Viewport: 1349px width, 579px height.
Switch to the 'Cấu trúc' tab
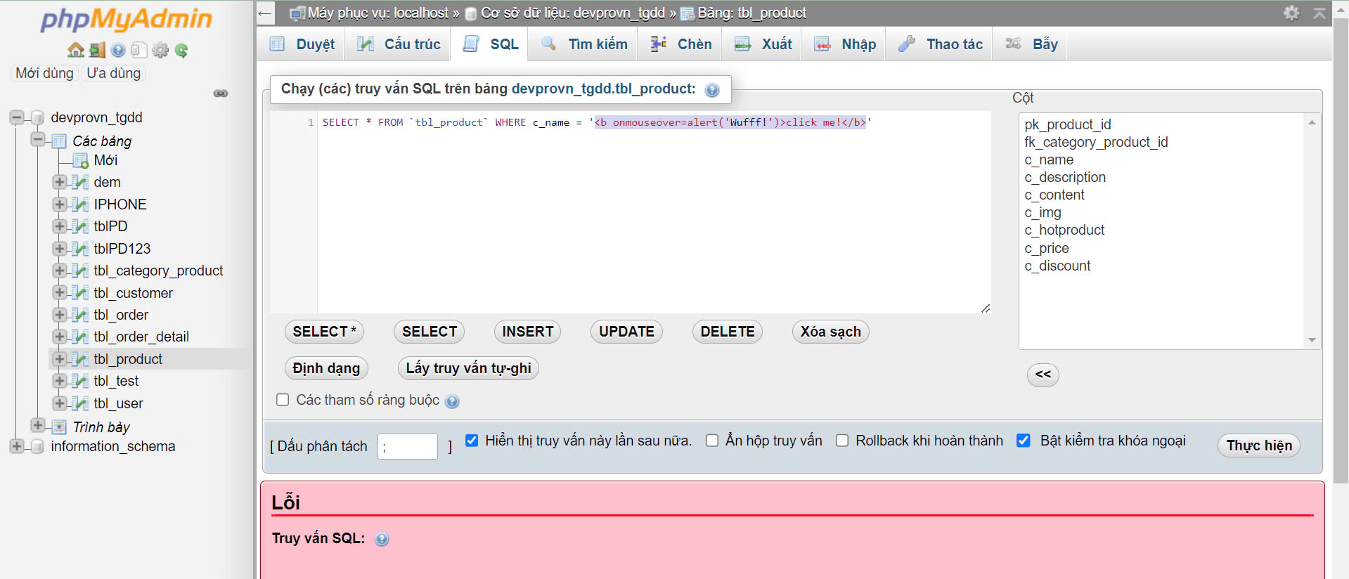point(399,44)
